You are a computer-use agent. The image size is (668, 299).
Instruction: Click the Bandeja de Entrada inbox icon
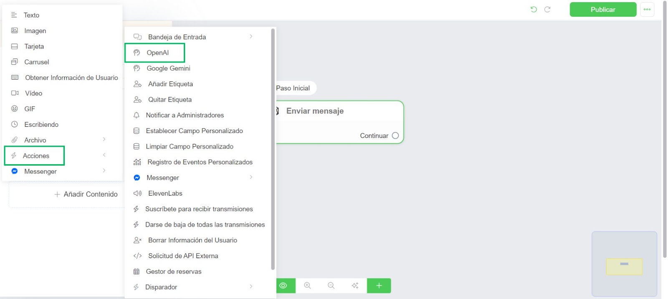coord(137,37)
